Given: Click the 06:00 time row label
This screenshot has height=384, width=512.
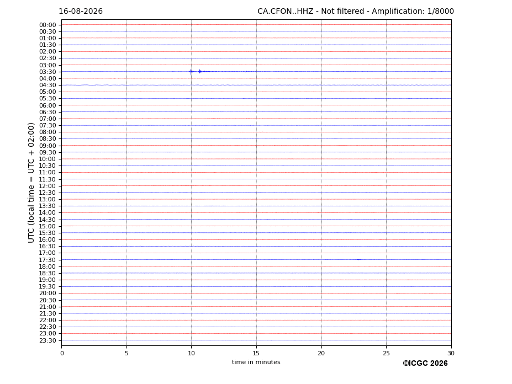Looking at the screenshot, I should coord(47,105).
